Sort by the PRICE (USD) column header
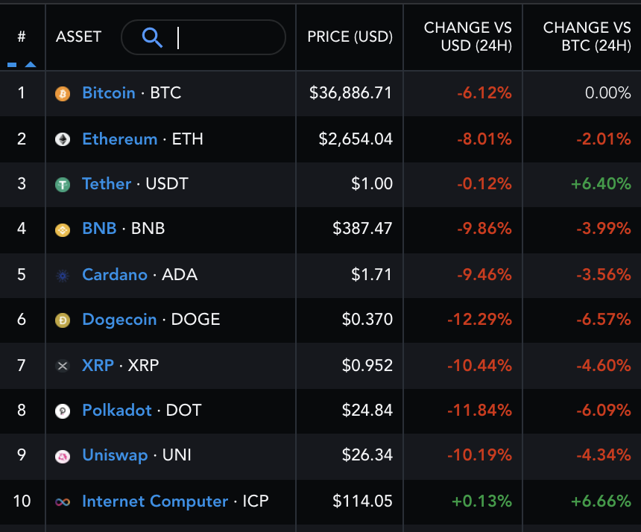The image size is (641, 532). pos(349,37)
